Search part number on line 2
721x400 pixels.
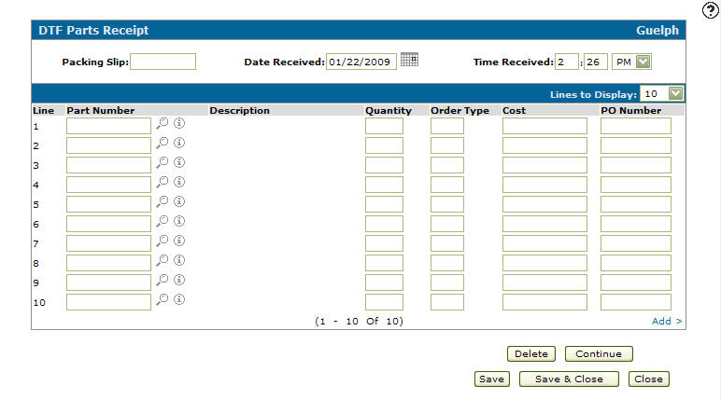point(162,144)
